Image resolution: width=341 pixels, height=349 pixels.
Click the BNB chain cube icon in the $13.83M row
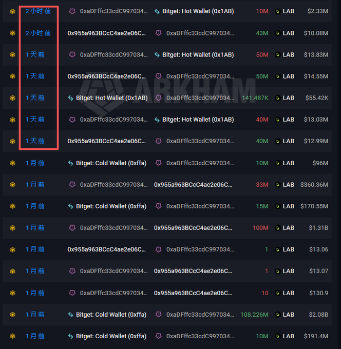13,55
